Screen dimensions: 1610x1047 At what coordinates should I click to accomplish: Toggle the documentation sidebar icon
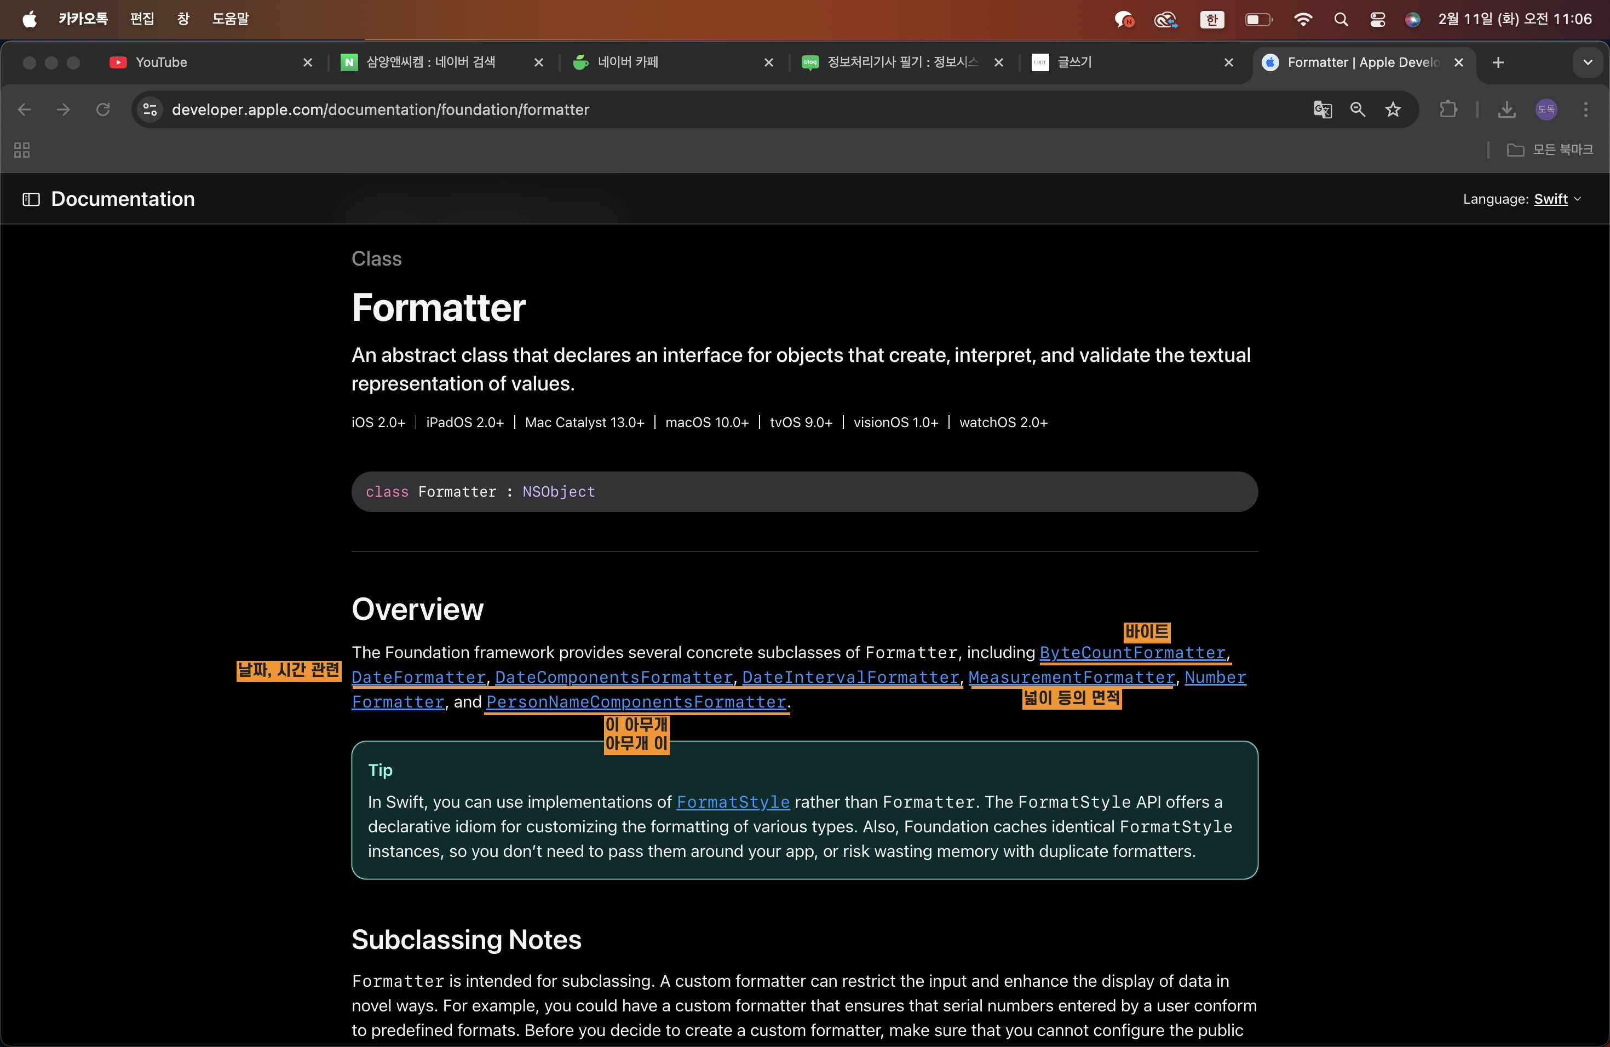(31, 199)
